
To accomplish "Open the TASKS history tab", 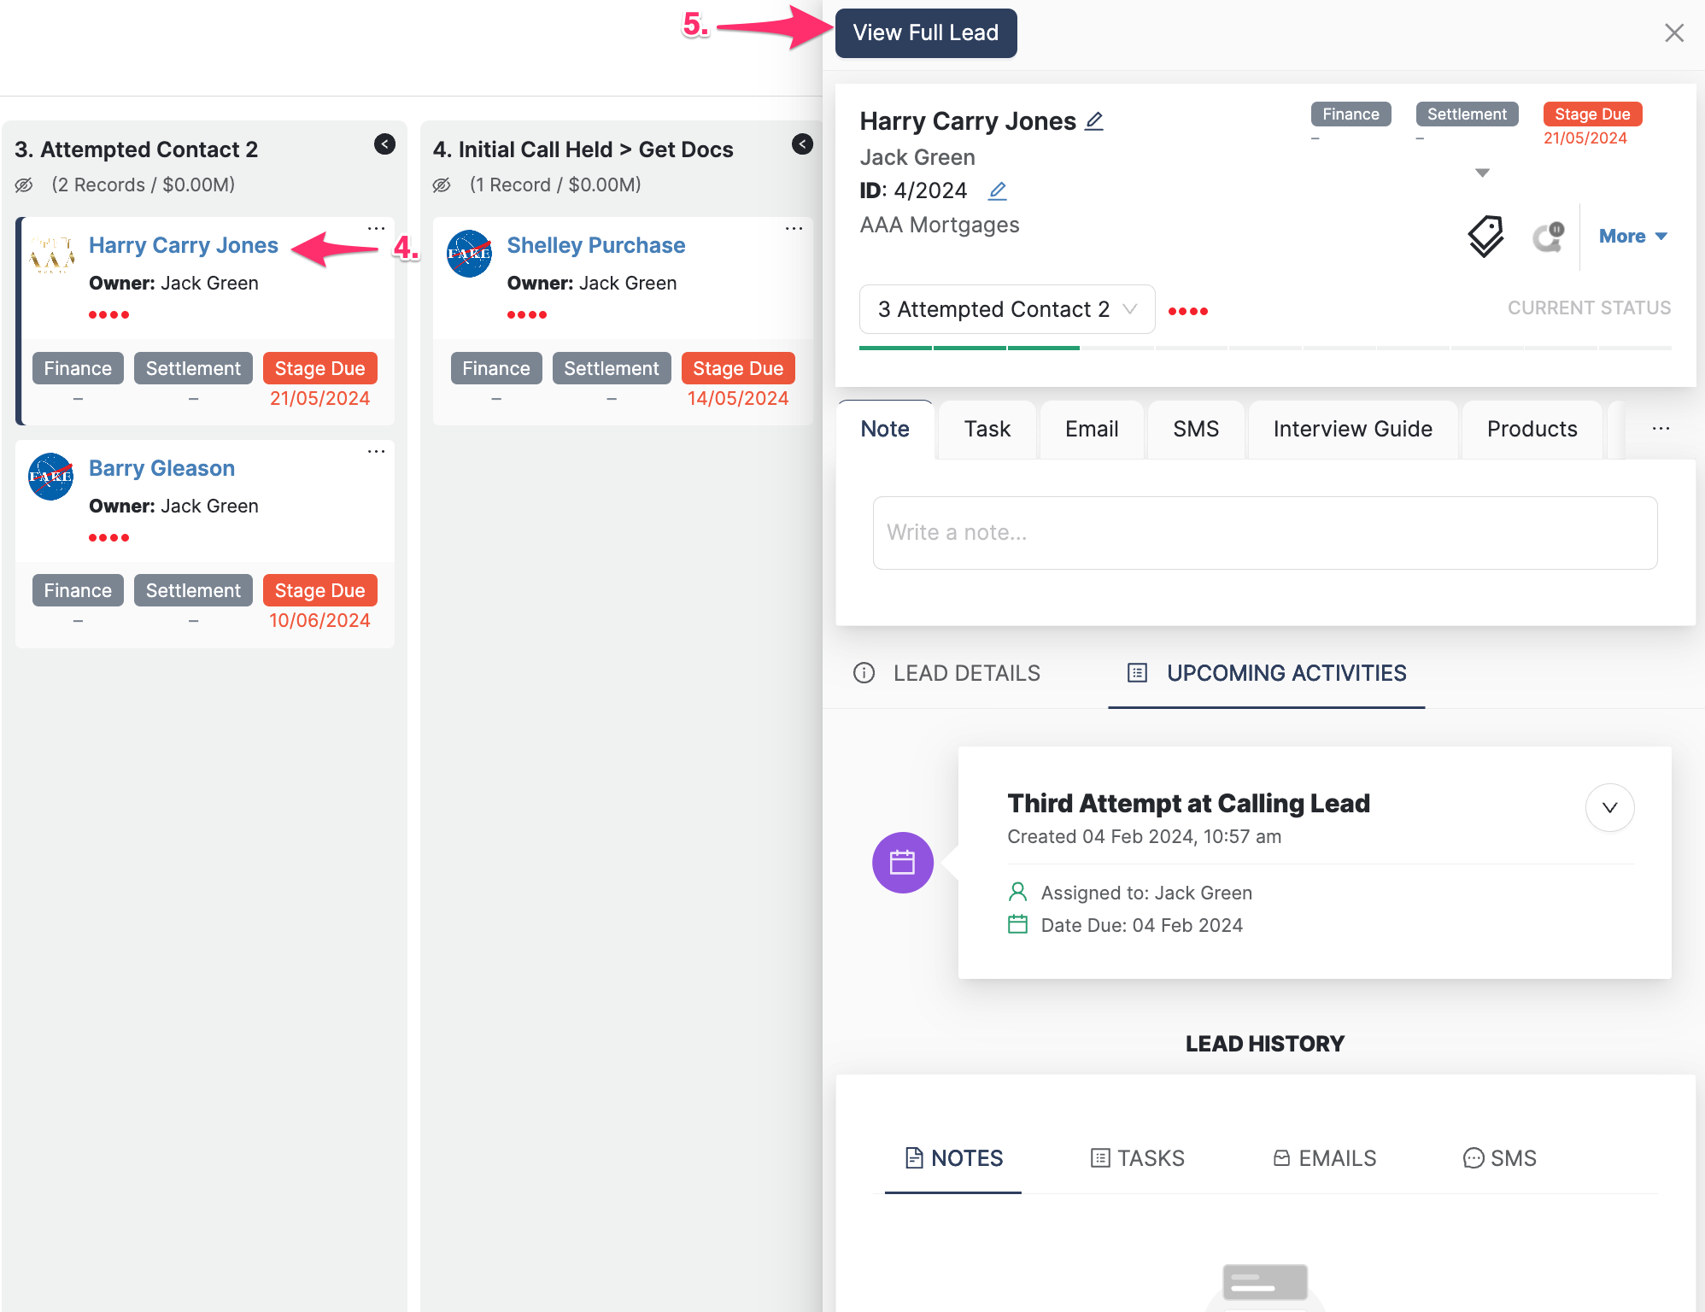I will click(1138, 1158).
